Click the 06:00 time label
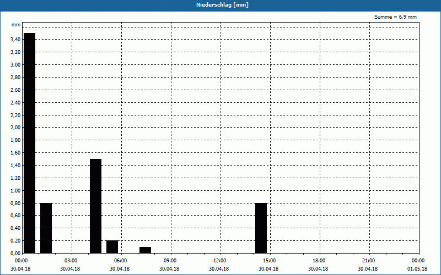The image size is (441, 275). [x=121, y=261]
